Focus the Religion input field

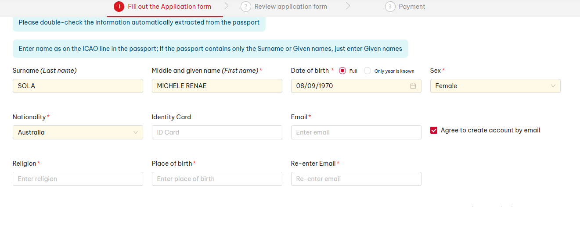click(78, 179)
